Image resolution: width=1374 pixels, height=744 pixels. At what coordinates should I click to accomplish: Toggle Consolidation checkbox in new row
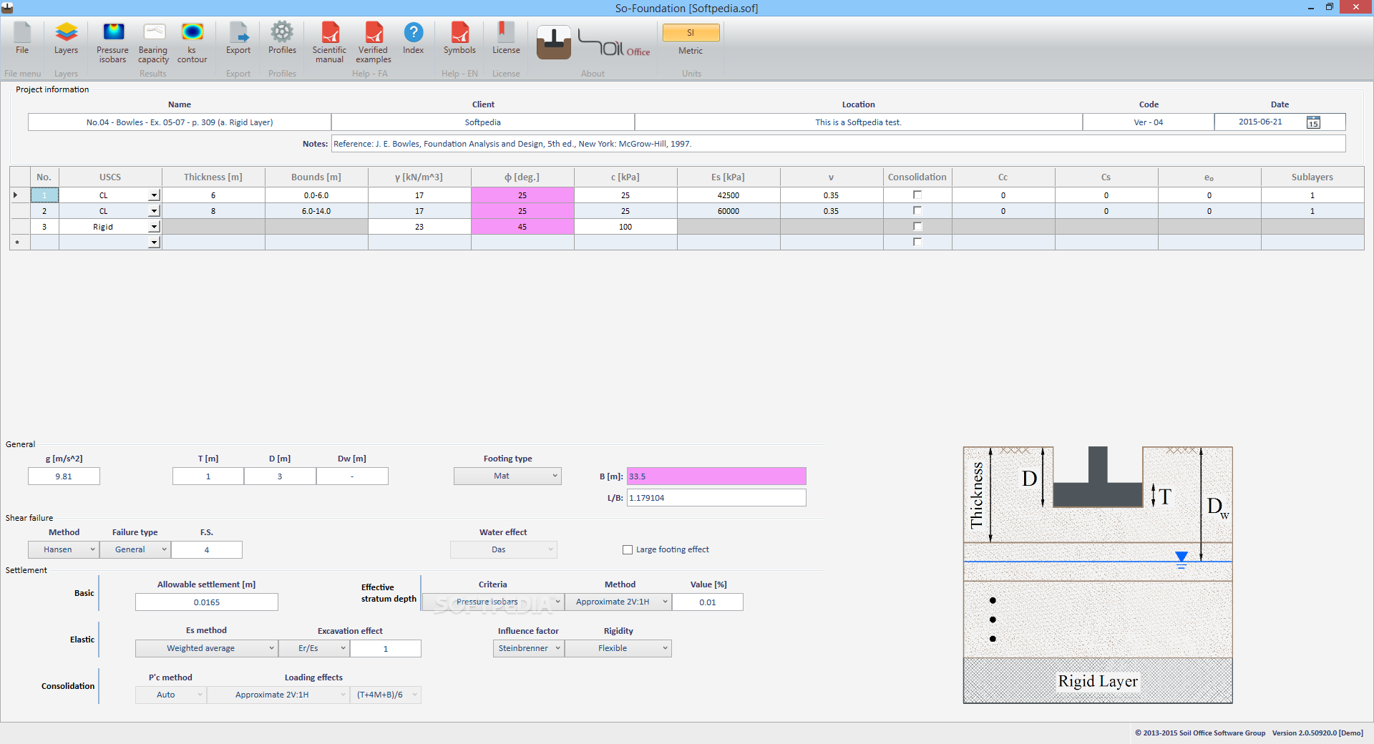point(917,242)
